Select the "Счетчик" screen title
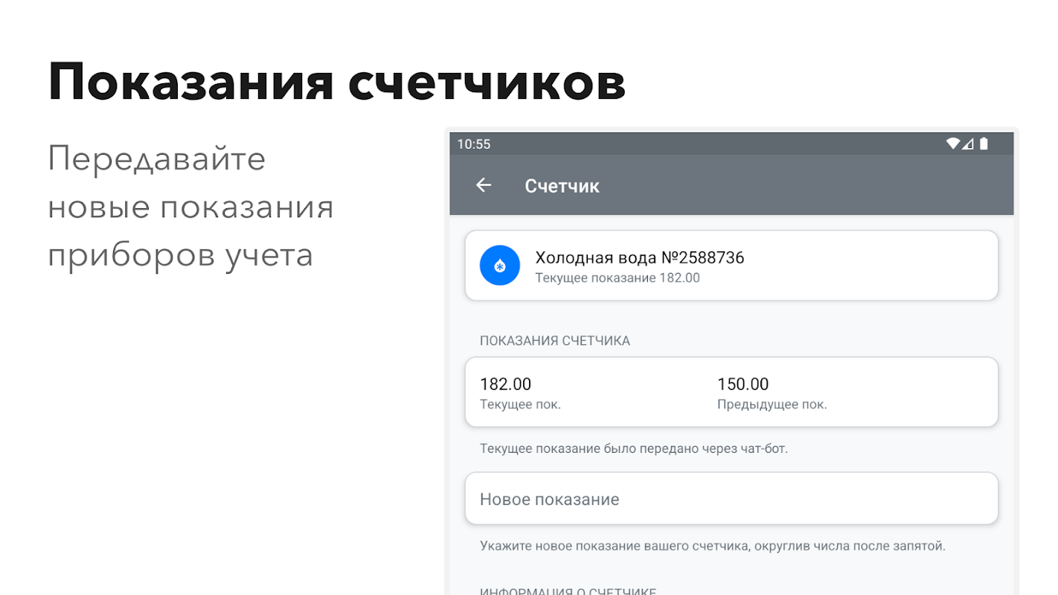This screenshot has height=595, width=1058. coord(562,186)
